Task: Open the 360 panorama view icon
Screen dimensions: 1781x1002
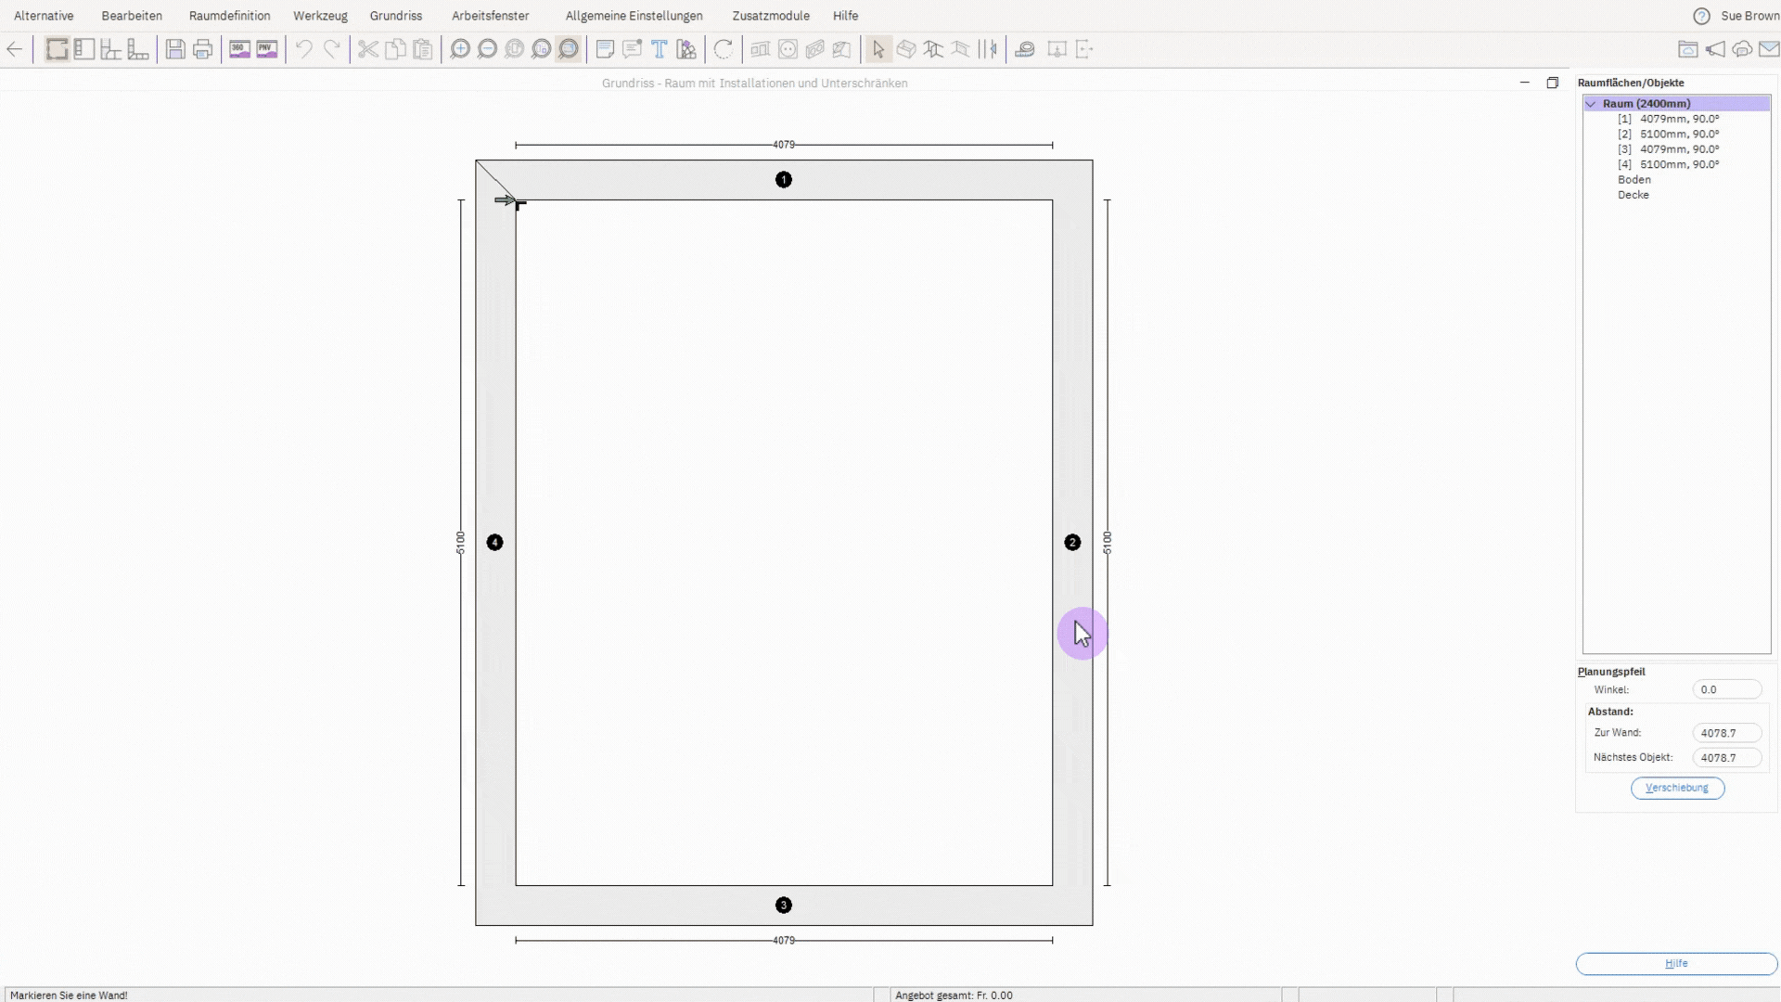Action: point(239,49)
